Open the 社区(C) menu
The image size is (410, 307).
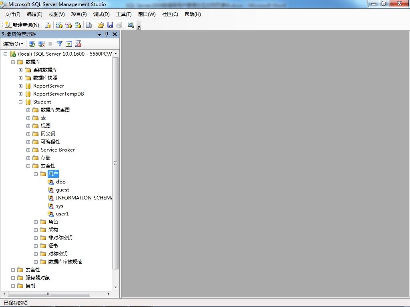tap(170, 14)
